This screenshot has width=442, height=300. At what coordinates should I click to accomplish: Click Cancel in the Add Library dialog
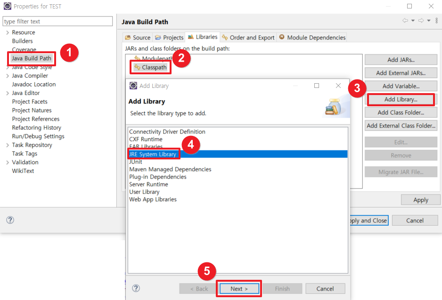(x=325, y=288)
